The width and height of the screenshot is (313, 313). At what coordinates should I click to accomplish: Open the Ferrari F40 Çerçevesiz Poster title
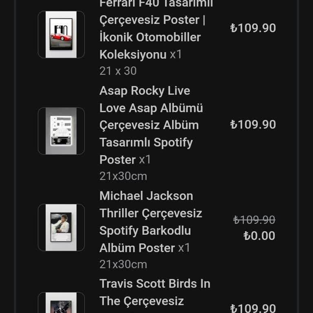(152, 20)
